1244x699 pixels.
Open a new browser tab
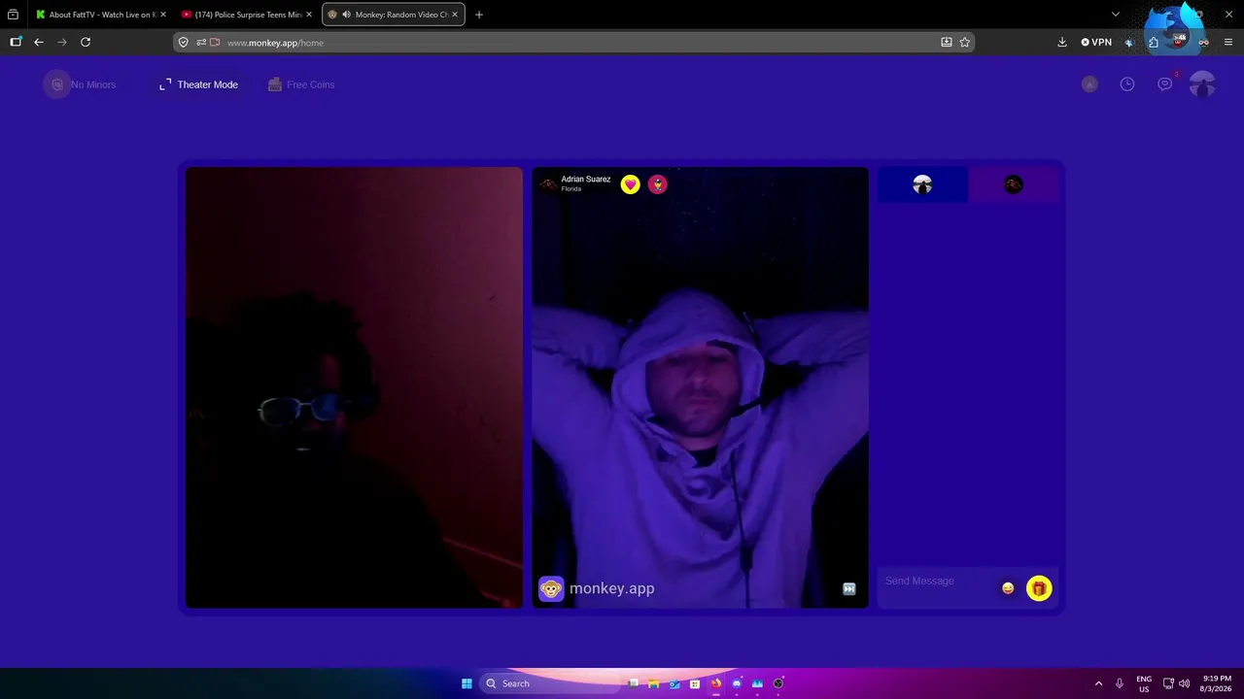(x=479, y=15)
